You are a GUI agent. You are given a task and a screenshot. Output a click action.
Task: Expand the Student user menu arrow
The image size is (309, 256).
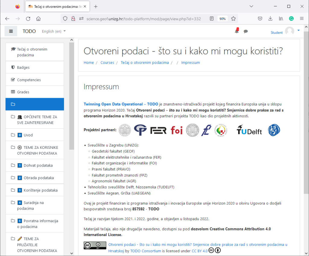click(x=298, y=30)
